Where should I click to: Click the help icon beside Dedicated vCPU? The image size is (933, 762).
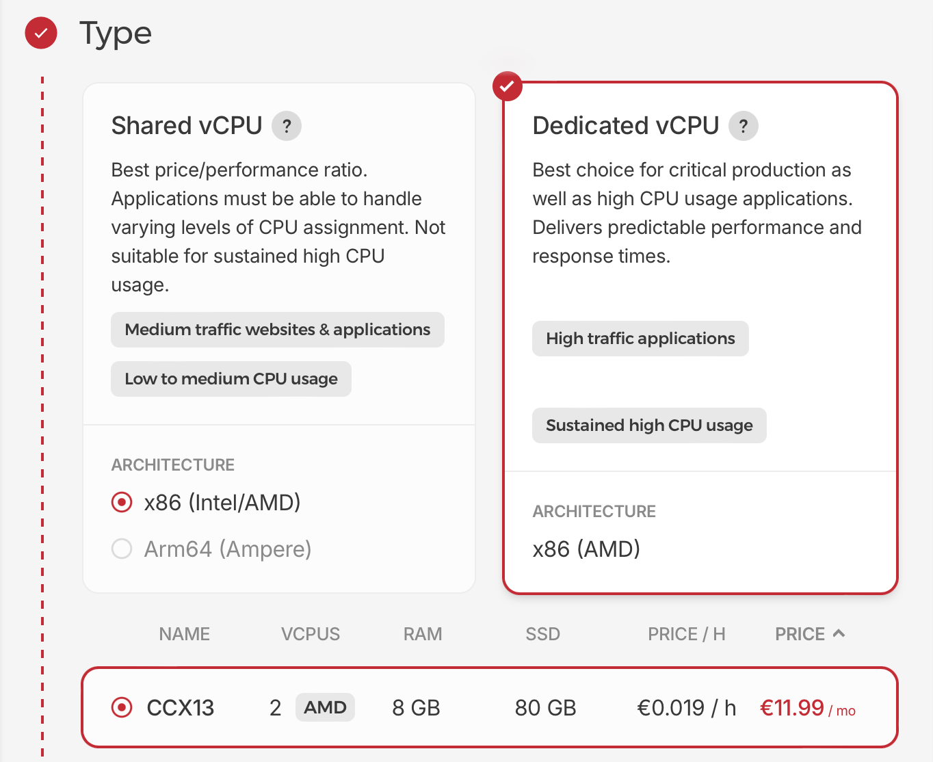[743, 126]
